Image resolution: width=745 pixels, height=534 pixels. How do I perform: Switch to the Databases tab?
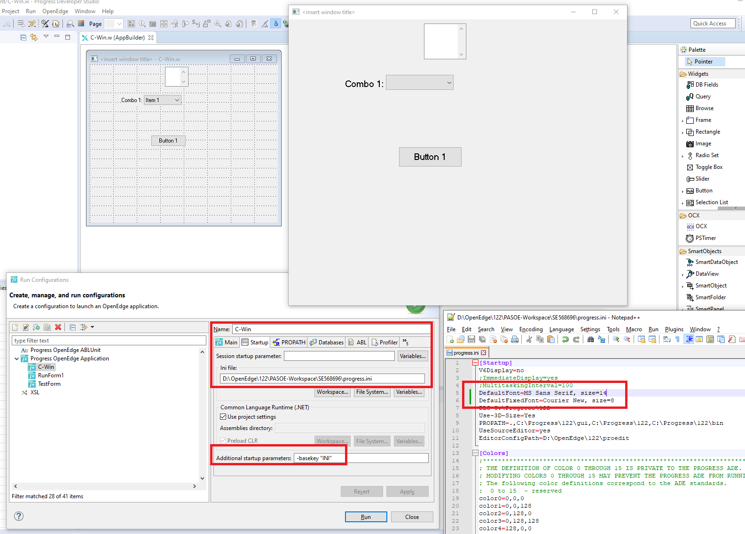(x=327, y=343)
